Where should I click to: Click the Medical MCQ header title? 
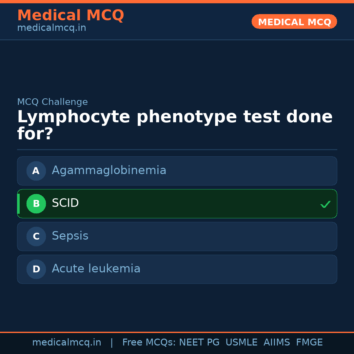click(70, 15)
